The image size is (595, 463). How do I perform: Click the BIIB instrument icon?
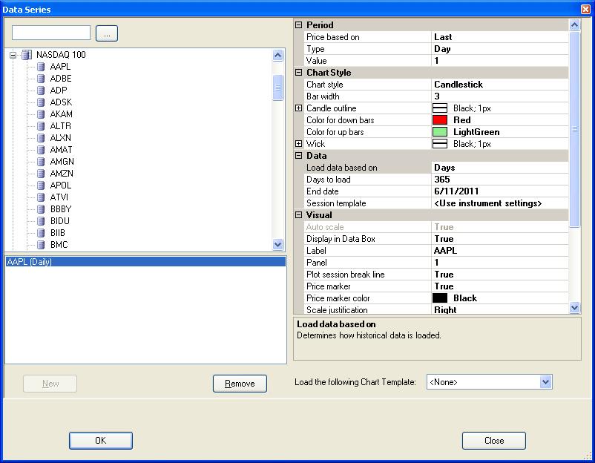coord(41,233)
